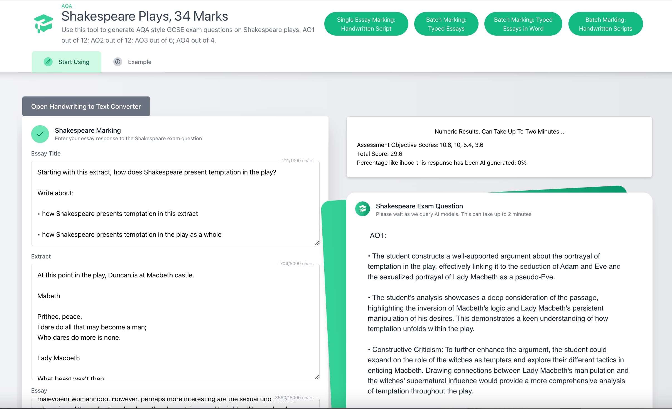The height and width of the screenshot is (409, 672).
Task: Click the info icon beside Example
Action: pyautogui.click(x=118, y=62)
